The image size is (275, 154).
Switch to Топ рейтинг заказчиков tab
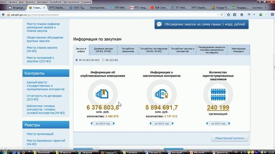tap(128, 50)
